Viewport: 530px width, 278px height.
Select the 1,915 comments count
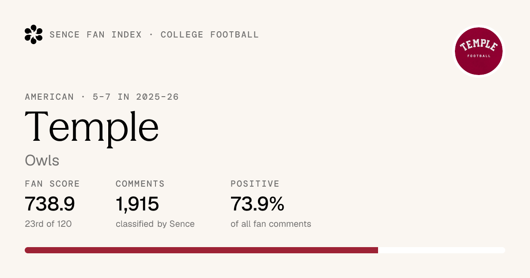137,204
